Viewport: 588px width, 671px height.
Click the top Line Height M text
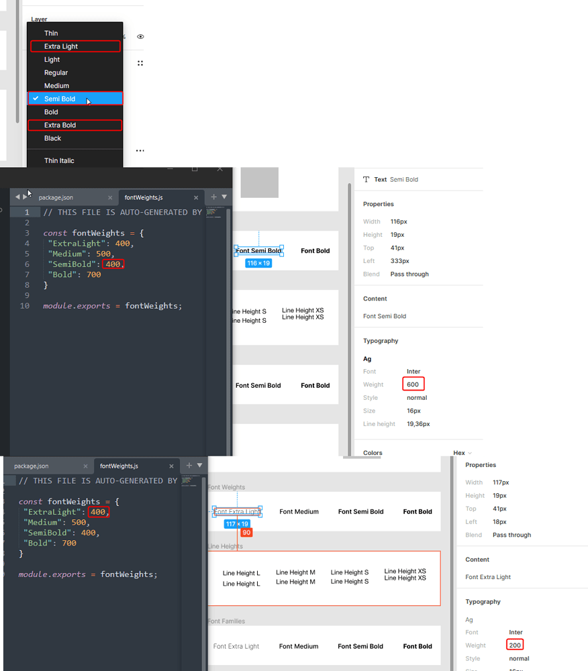click(295, 572)
